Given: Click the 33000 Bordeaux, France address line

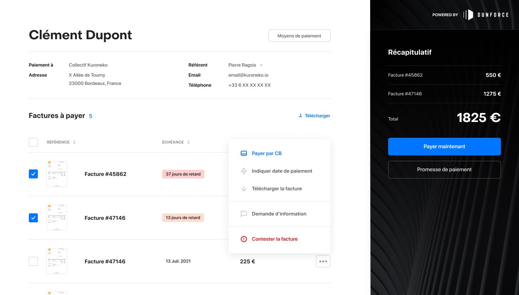Looking at the screenshot, I should coord(95,83).
